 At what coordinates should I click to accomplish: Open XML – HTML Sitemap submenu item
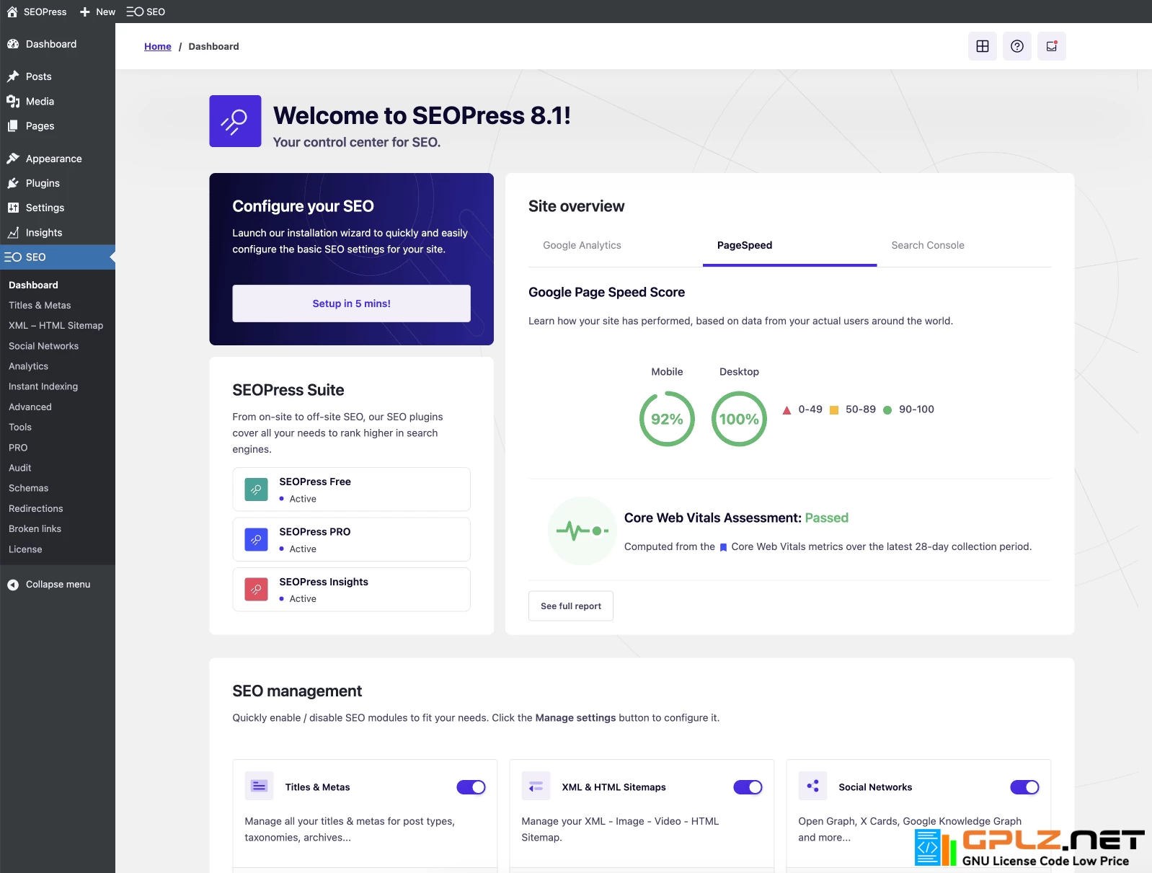(x=58, y=326)
